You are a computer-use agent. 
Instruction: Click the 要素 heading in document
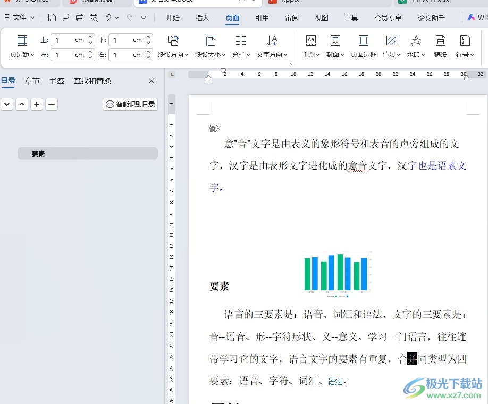coord(219,287)
